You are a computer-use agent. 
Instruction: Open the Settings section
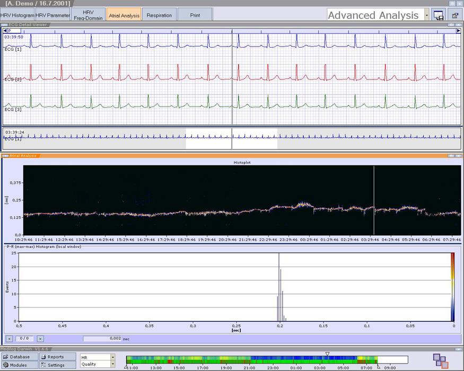pyautogui.click(x=57, y=365)
